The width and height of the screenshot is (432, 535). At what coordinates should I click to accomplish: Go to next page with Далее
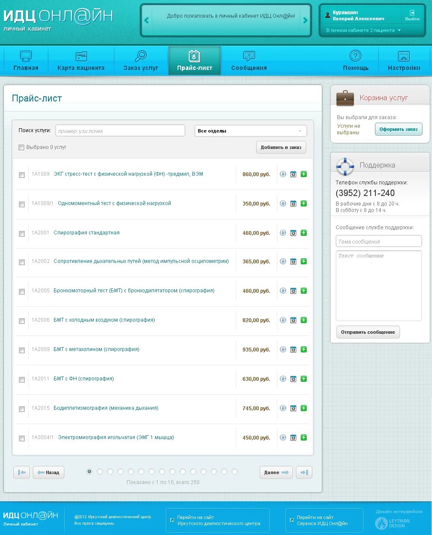tap(276, 472)
